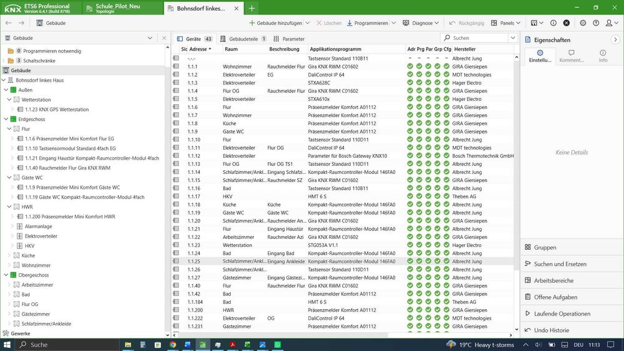The width and height of the screenshot is (624, 351).
Task: Open WhatsApp from the taskbar
Action: 278,345
